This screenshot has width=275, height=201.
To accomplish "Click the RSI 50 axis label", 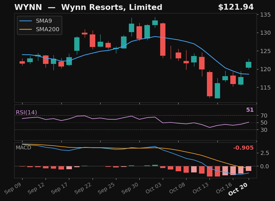I will pyautogui.click(x=264, y=123).
